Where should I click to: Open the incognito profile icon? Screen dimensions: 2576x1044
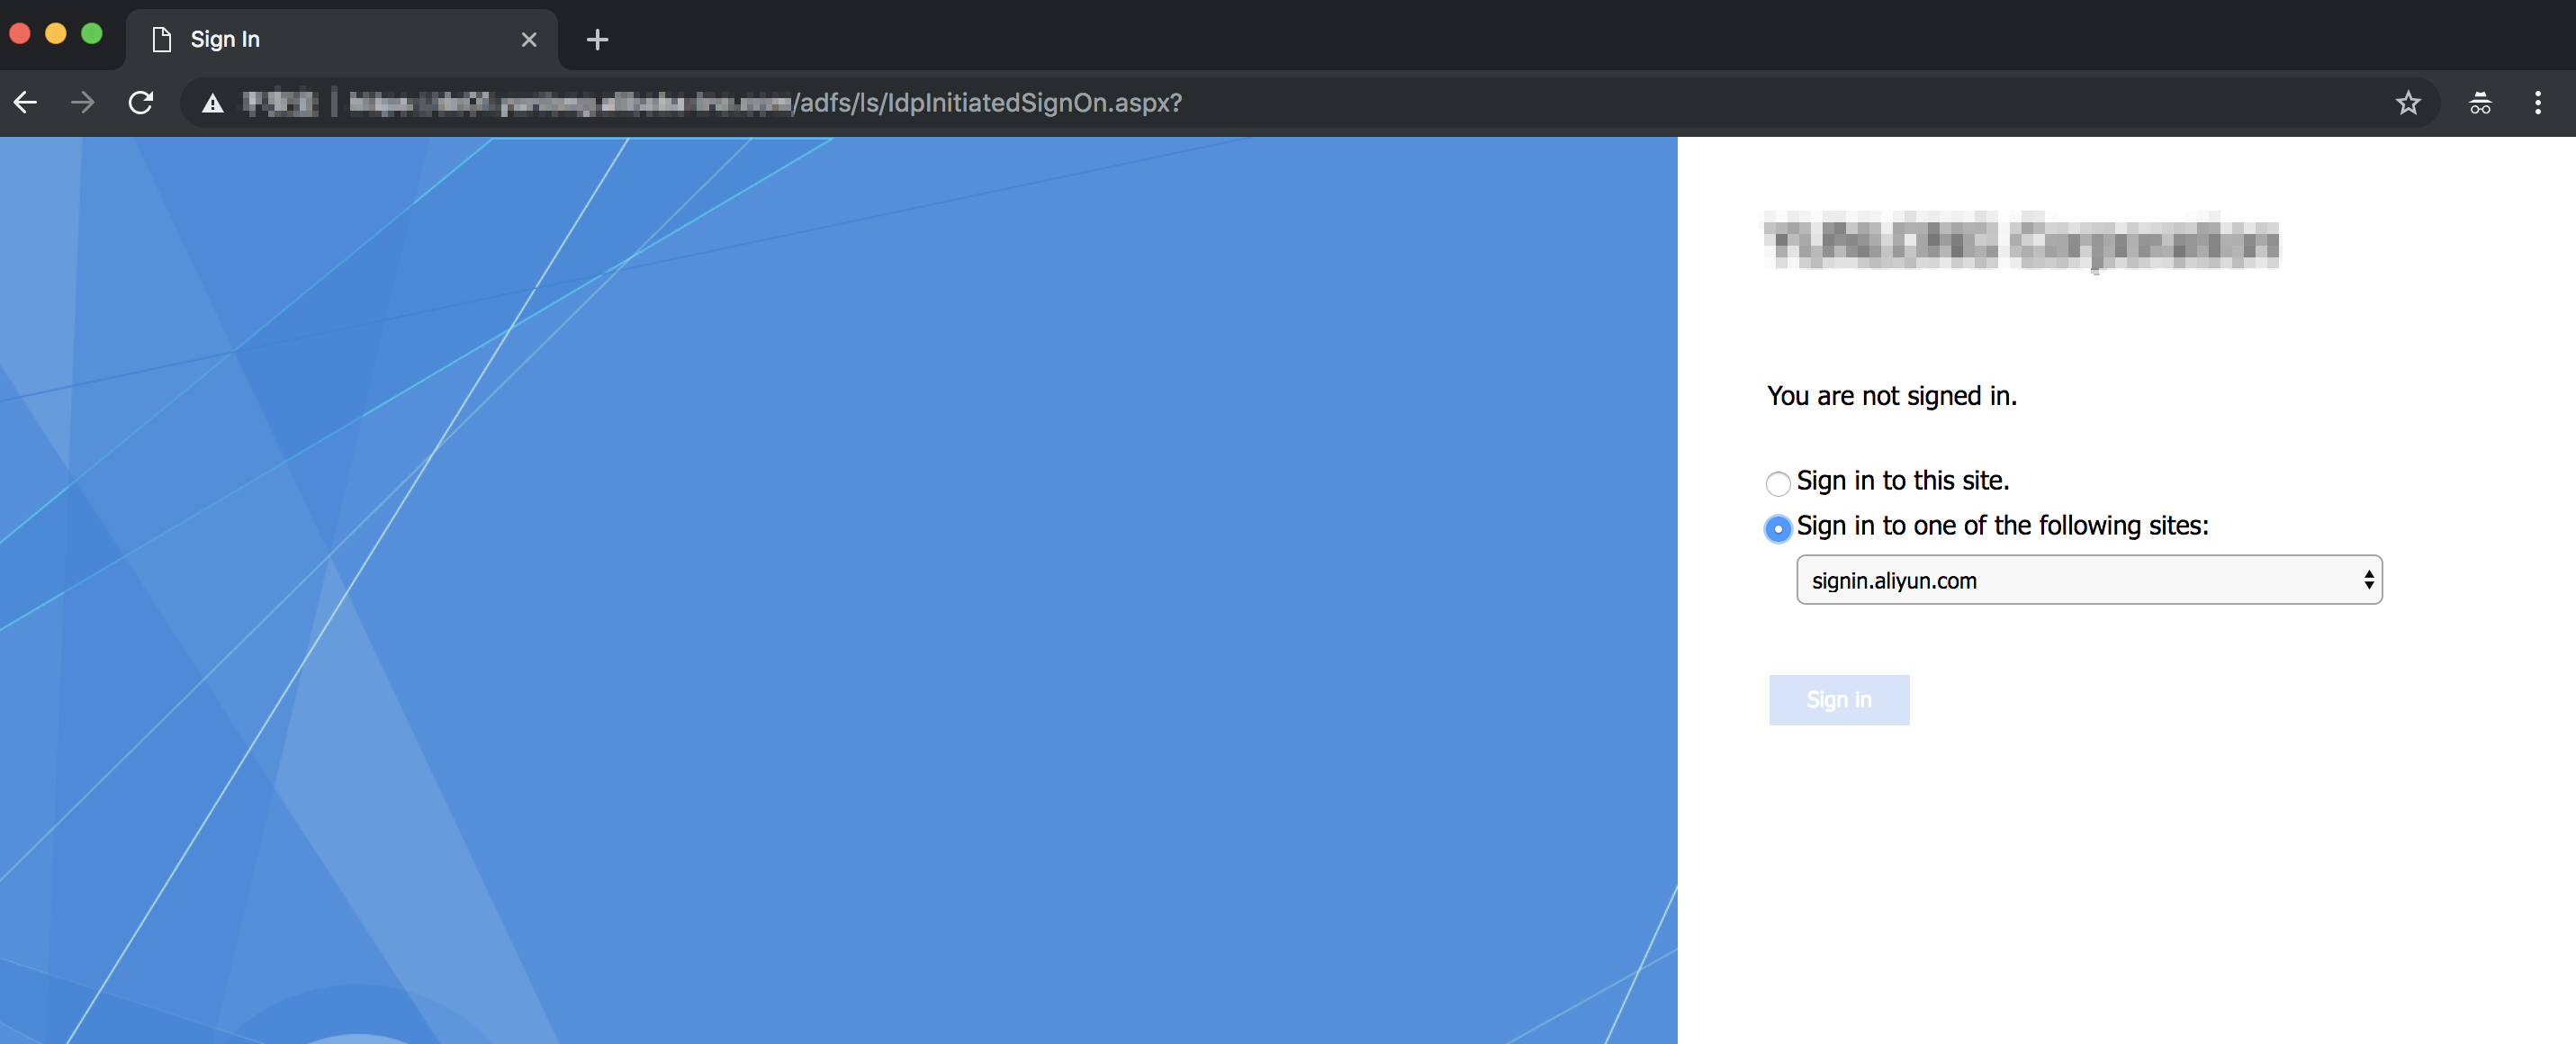click(2480, 102)
